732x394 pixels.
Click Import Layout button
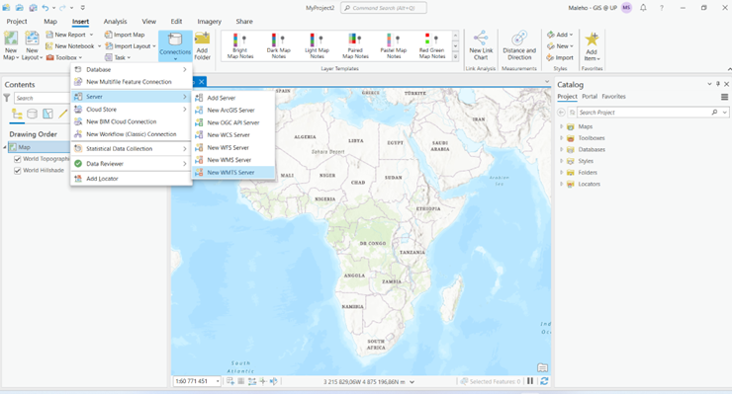[x=131, y=46]
